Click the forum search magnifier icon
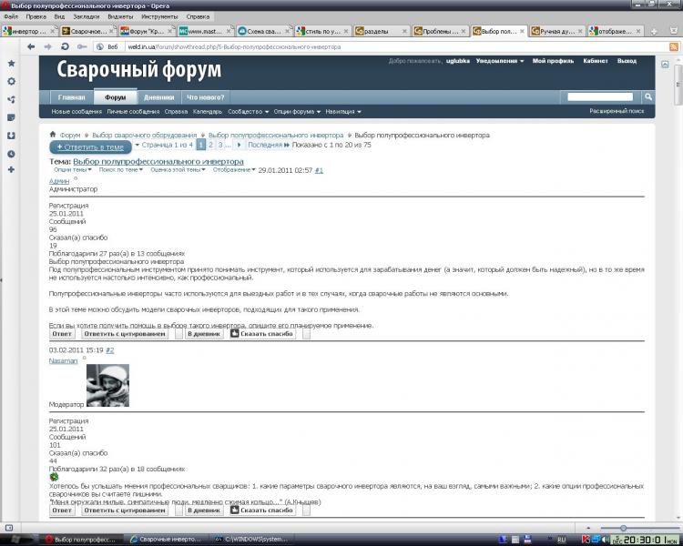This screenshot has width=683, height=546. (x=648, y=96)
